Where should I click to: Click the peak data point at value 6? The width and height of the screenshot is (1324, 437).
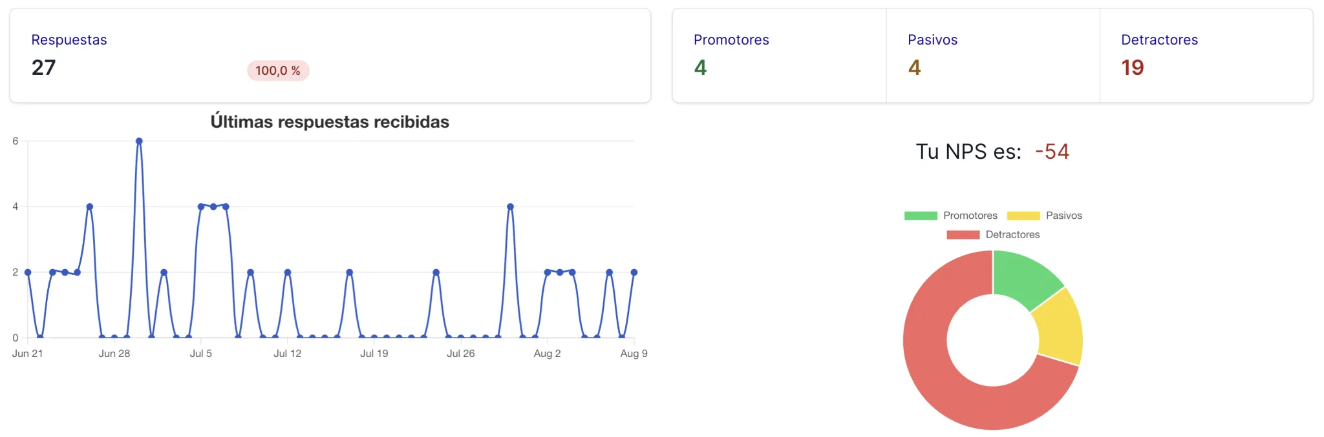point(139,141)
